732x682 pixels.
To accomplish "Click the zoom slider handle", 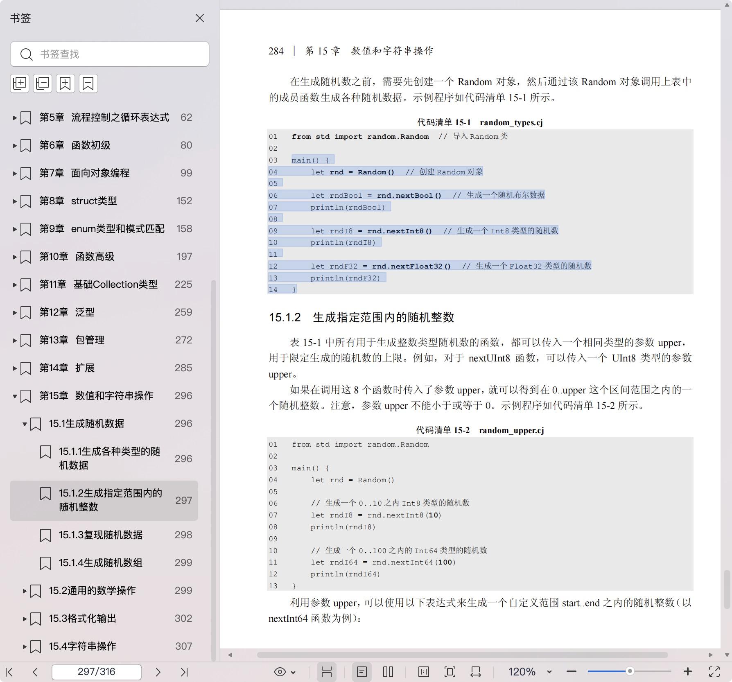I will tap(630, 671).
